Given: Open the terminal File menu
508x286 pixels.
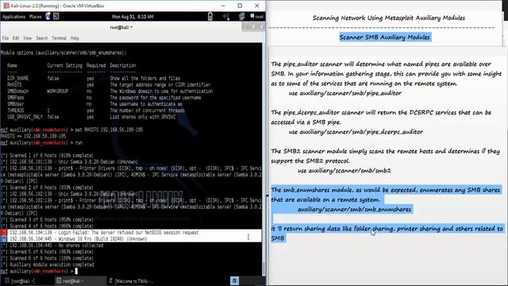Looking at the screenshot, I should [6, 38].
